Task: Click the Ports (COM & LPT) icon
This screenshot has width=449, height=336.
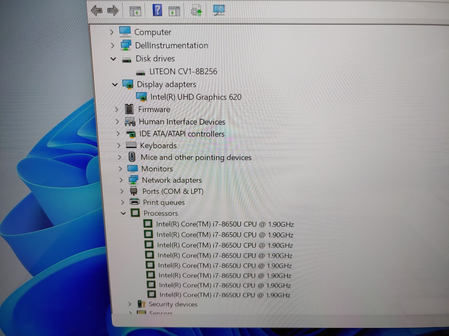Action: (x=134, y=191)
